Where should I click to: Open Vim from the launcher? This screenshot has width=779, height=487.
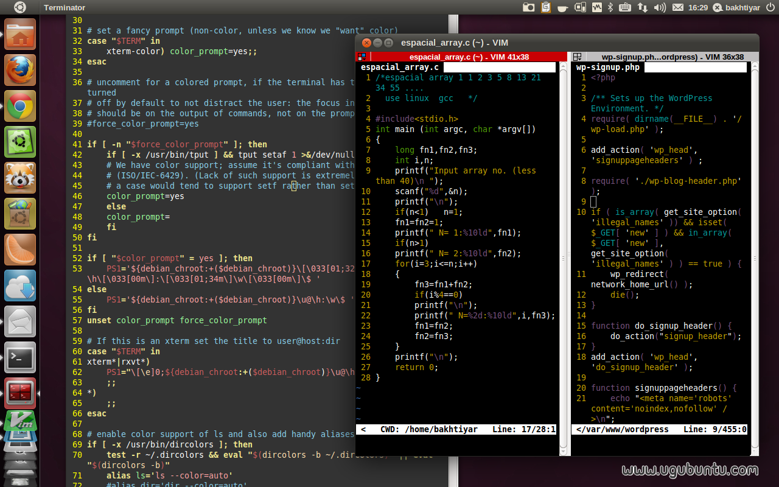(x=20, y=421)
